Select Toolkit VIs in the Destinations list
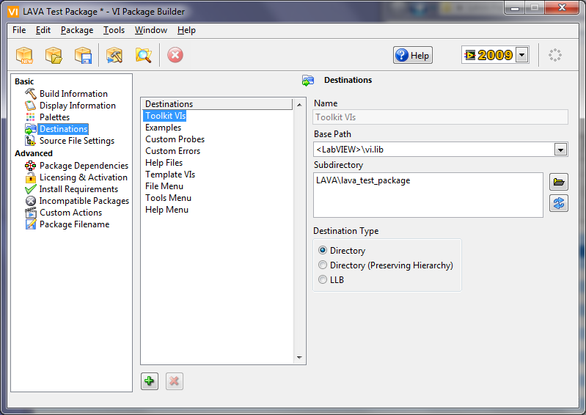This screenshot has width=586, height=415. click(165, 116)
